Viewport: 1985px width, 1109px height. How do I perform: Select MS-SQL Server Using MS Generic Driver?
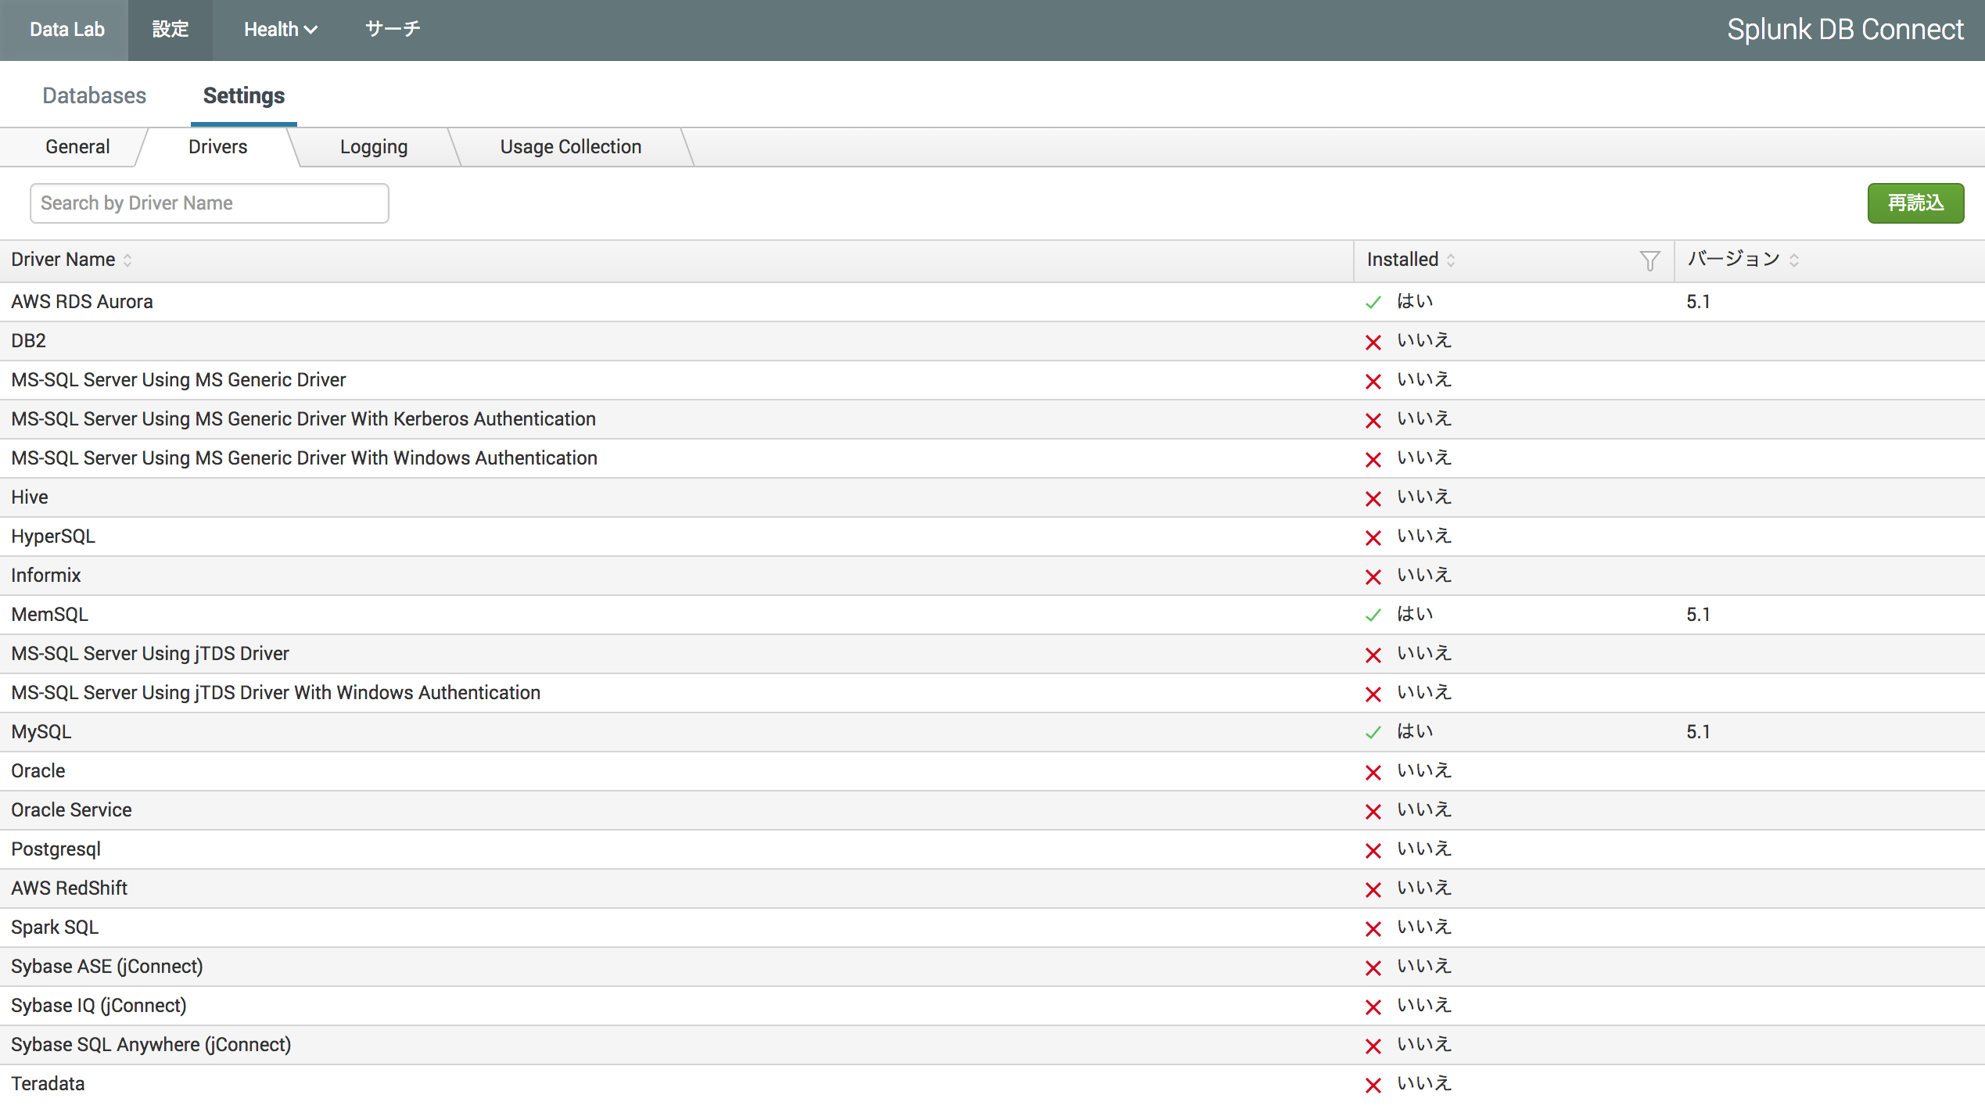178,380
